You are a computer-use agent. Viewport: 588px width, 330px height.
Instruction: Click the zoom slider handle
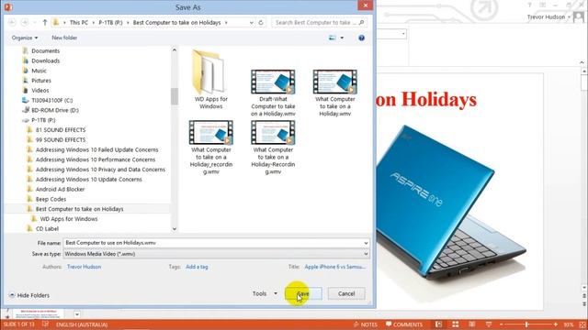tap(526, 324)
